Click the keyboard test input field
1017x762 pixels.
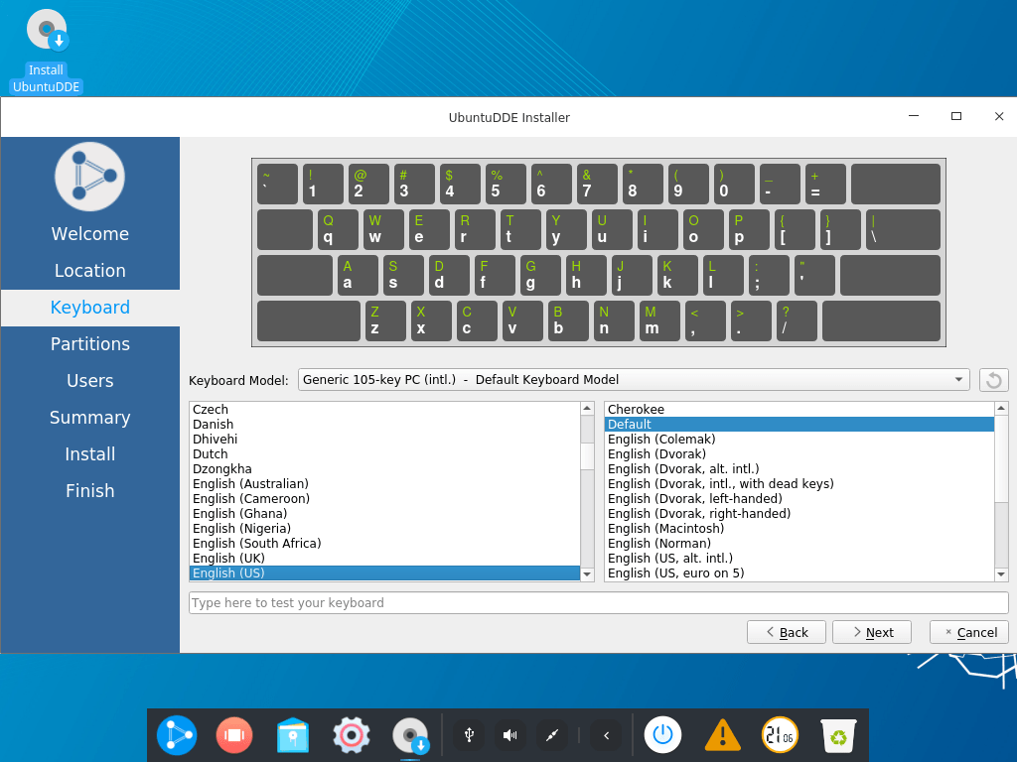click(x=599, y=603)
